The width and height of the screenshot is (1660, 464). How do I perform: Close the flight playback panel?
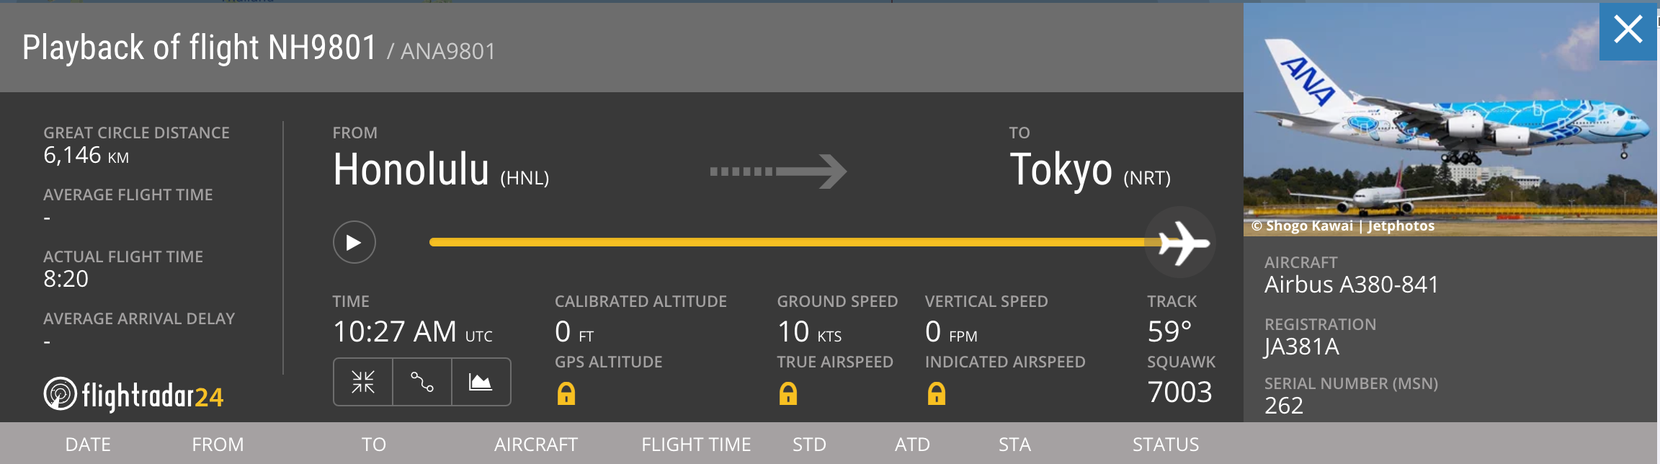tap(1628, 31)
